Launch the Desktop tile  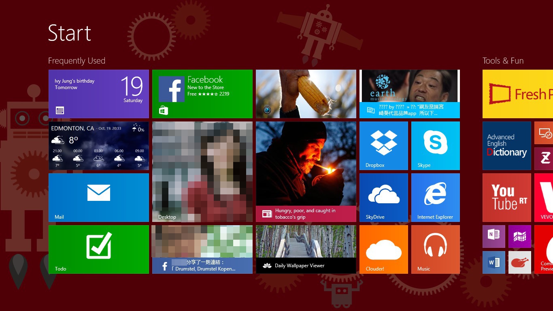pos(202,172)
